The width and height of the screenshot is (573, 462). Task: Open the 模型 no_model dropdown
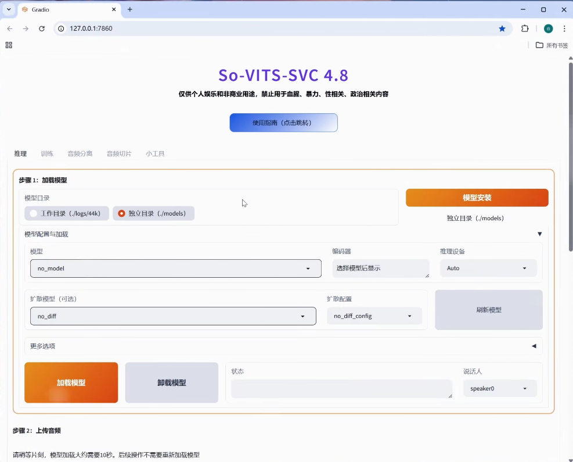(x=176, y=268)
